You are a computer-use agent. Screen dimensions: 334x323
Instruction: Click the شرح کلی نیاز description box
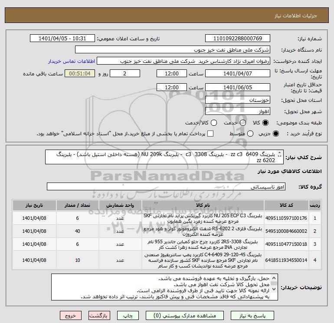click(164, 157)
